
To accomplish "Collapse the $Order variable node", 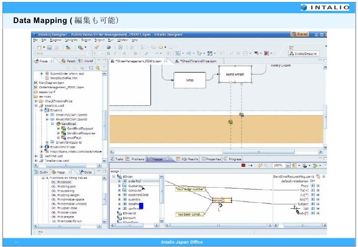I will (114, 176).
